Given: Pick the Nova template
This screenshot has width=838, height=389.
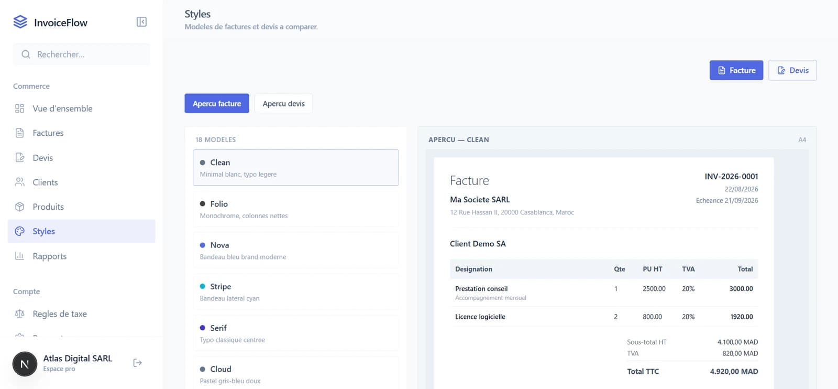Looking at the screenshot, I should pos(296,251).
